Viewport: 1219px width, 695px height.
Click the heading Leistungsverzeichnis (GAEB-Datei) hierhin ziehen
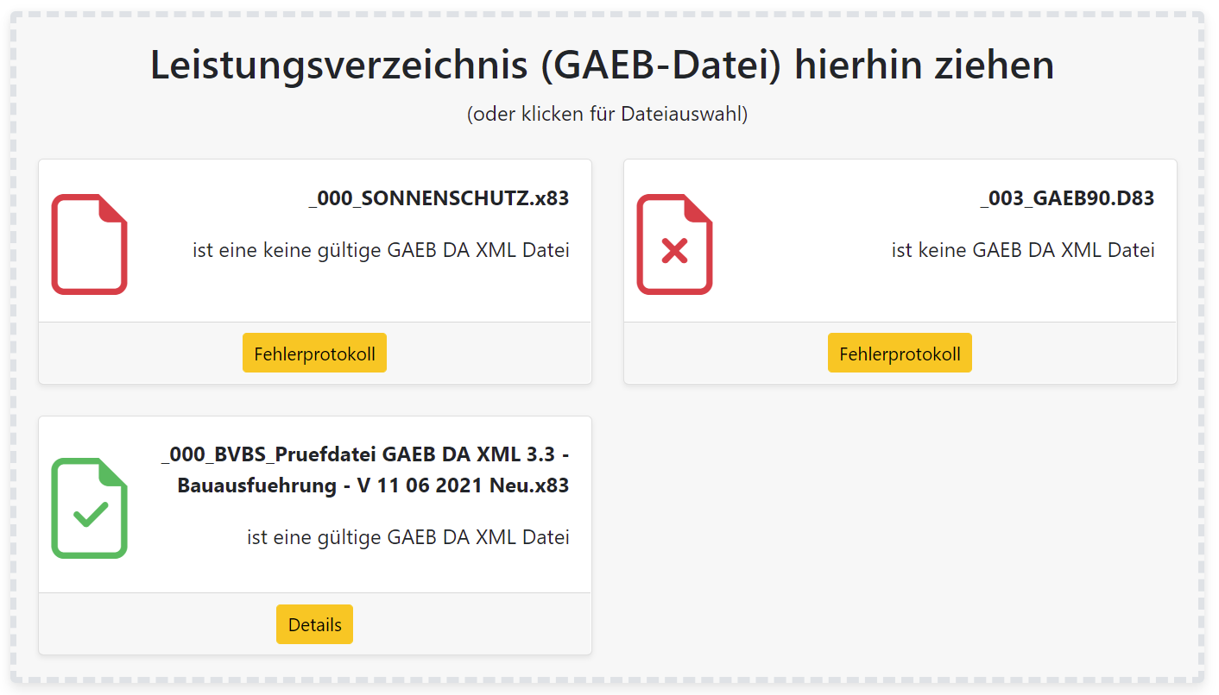click(x=602, y=64)
